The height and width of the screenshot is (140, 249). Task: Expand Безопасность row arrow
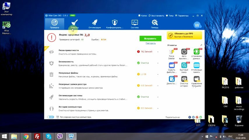coord(158,63)
